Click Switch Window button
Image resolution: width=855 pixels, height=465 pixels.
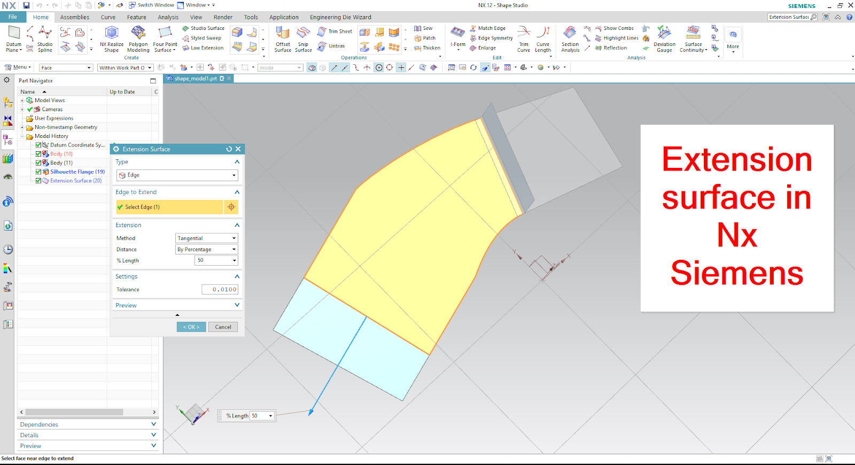click(151, 5)
